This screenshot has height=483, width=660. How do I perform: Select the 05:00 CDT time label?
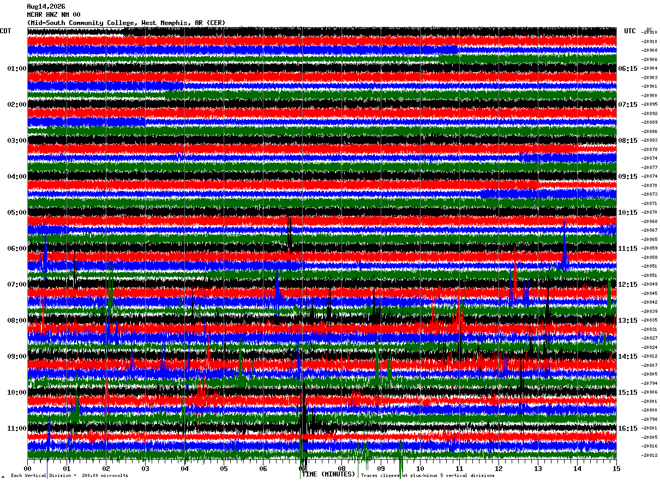coord(17,213)
